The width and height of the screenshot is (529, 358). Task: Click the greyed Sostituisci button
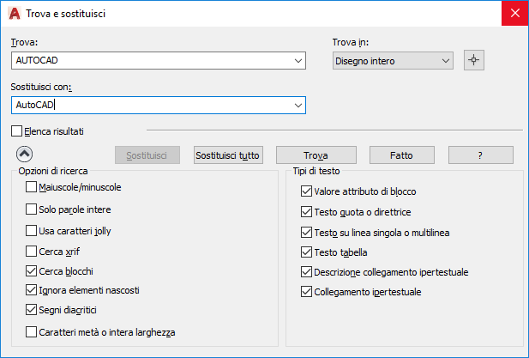pyautogui.click(x=147, y=155)
